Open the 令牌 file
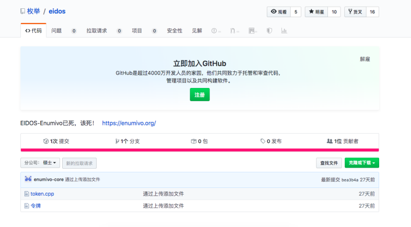 tap(36, 206)
